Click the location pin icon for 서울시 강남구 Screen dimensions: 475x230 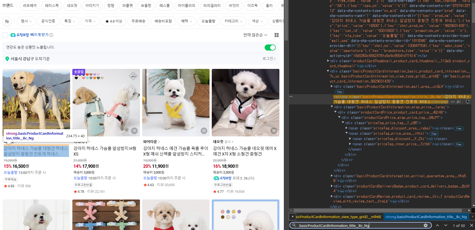(x=7, y=59)
